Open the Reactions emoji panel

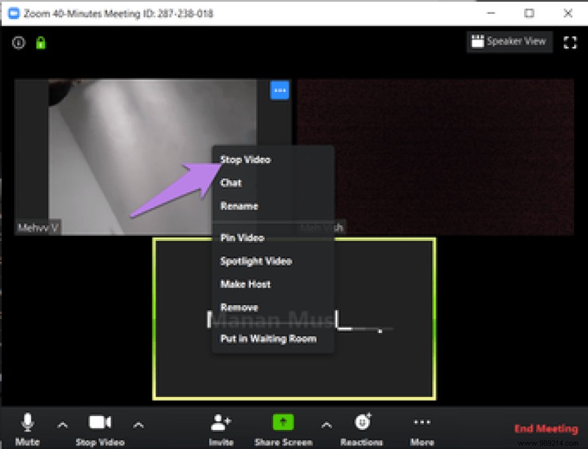[x=362, y=423]
